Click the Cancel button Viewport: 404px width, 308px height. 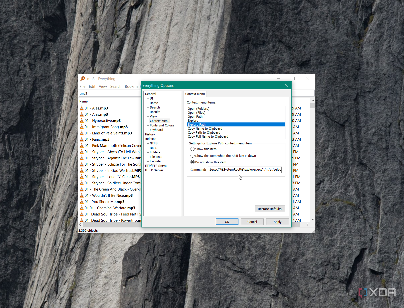coord(252,222)
